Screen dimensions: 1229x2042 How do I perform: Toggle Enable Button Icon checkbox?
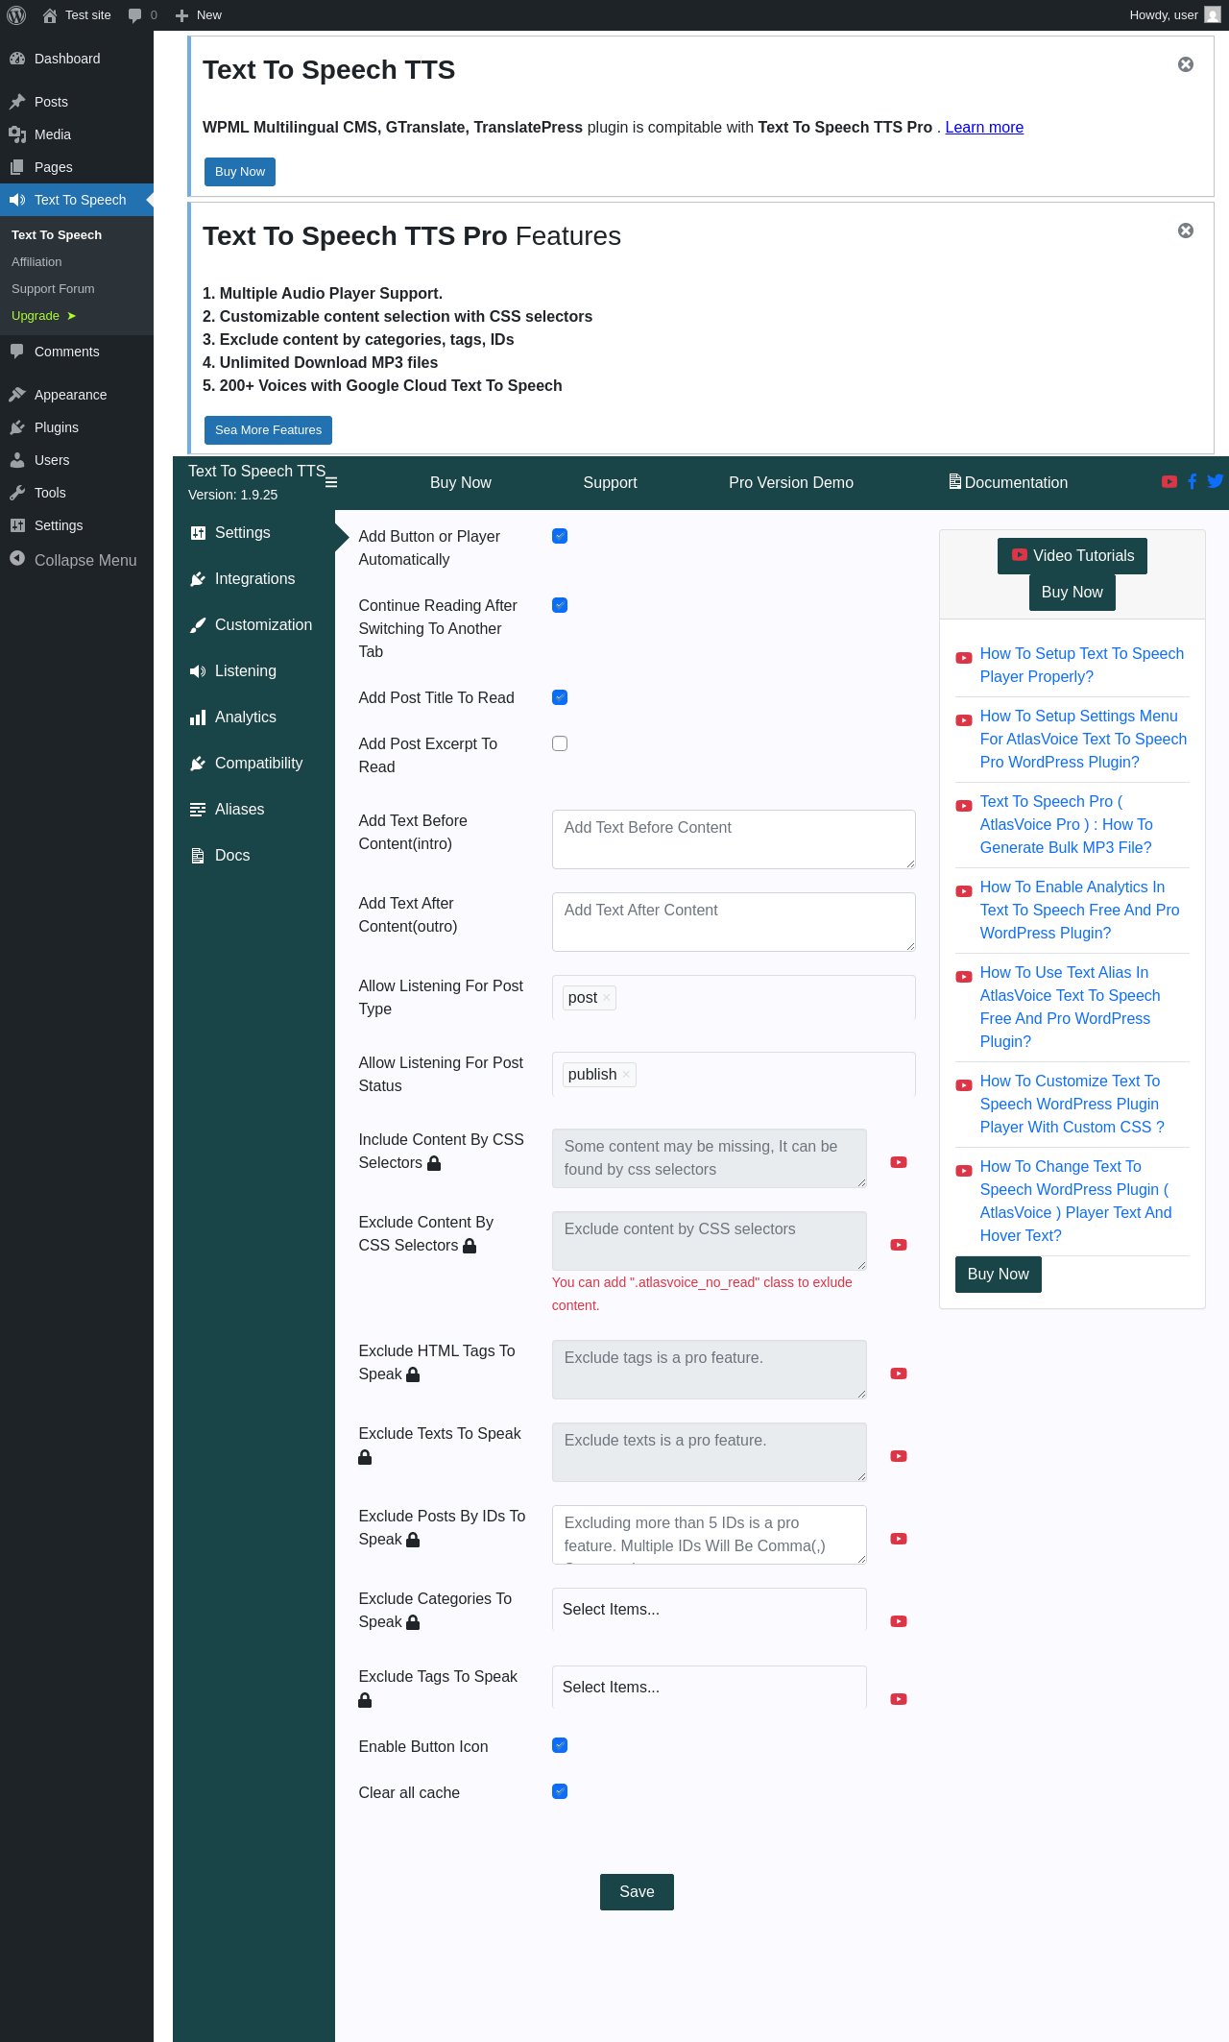560,1745
